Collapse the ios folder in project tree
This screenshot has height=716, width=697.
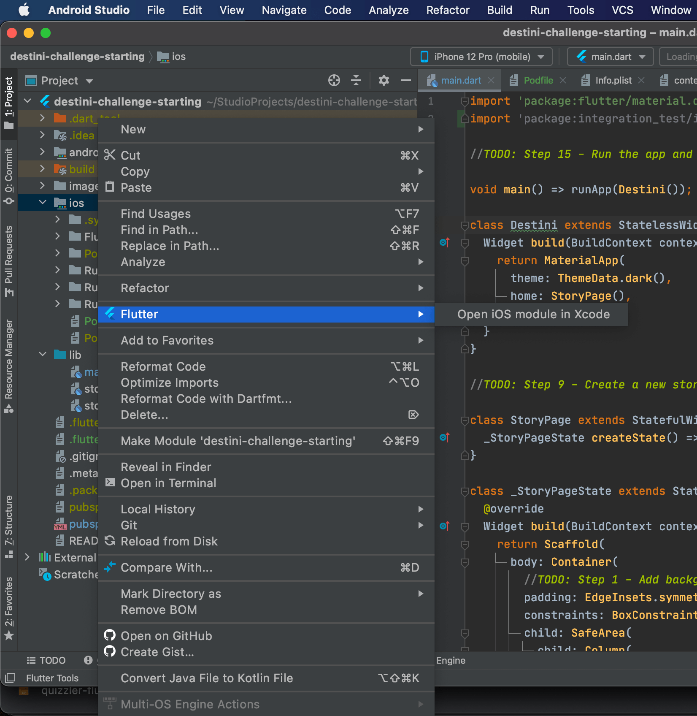42,203
